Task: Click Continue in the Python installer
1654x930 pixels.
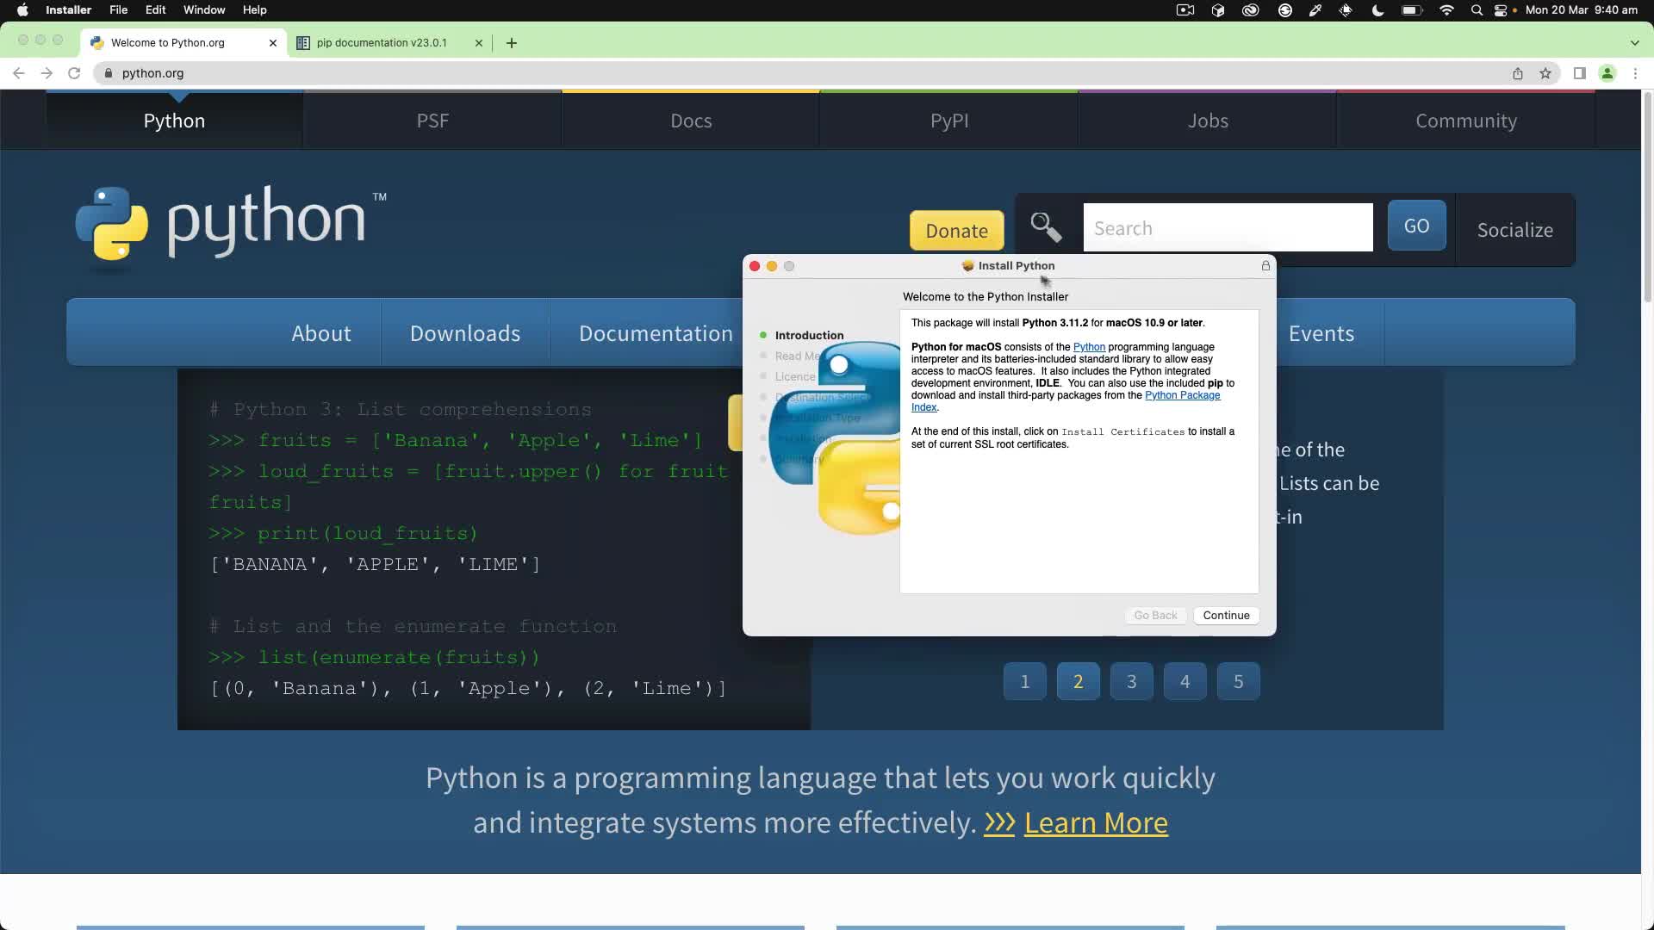Action: tap(1225, 615)
